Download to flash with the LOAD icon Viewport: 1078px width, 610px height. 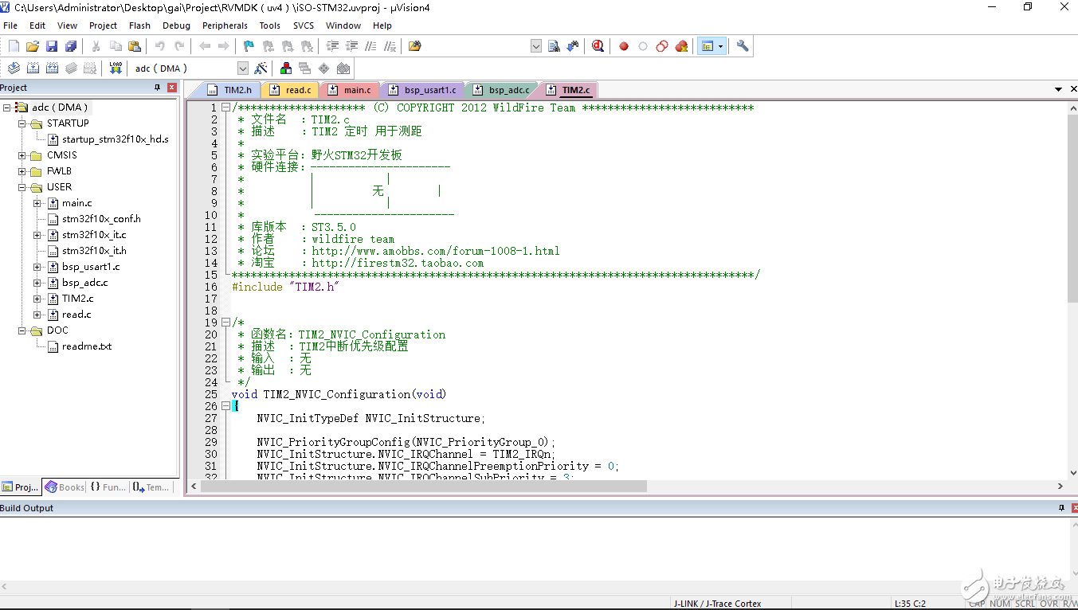click(x=116, y=68)
